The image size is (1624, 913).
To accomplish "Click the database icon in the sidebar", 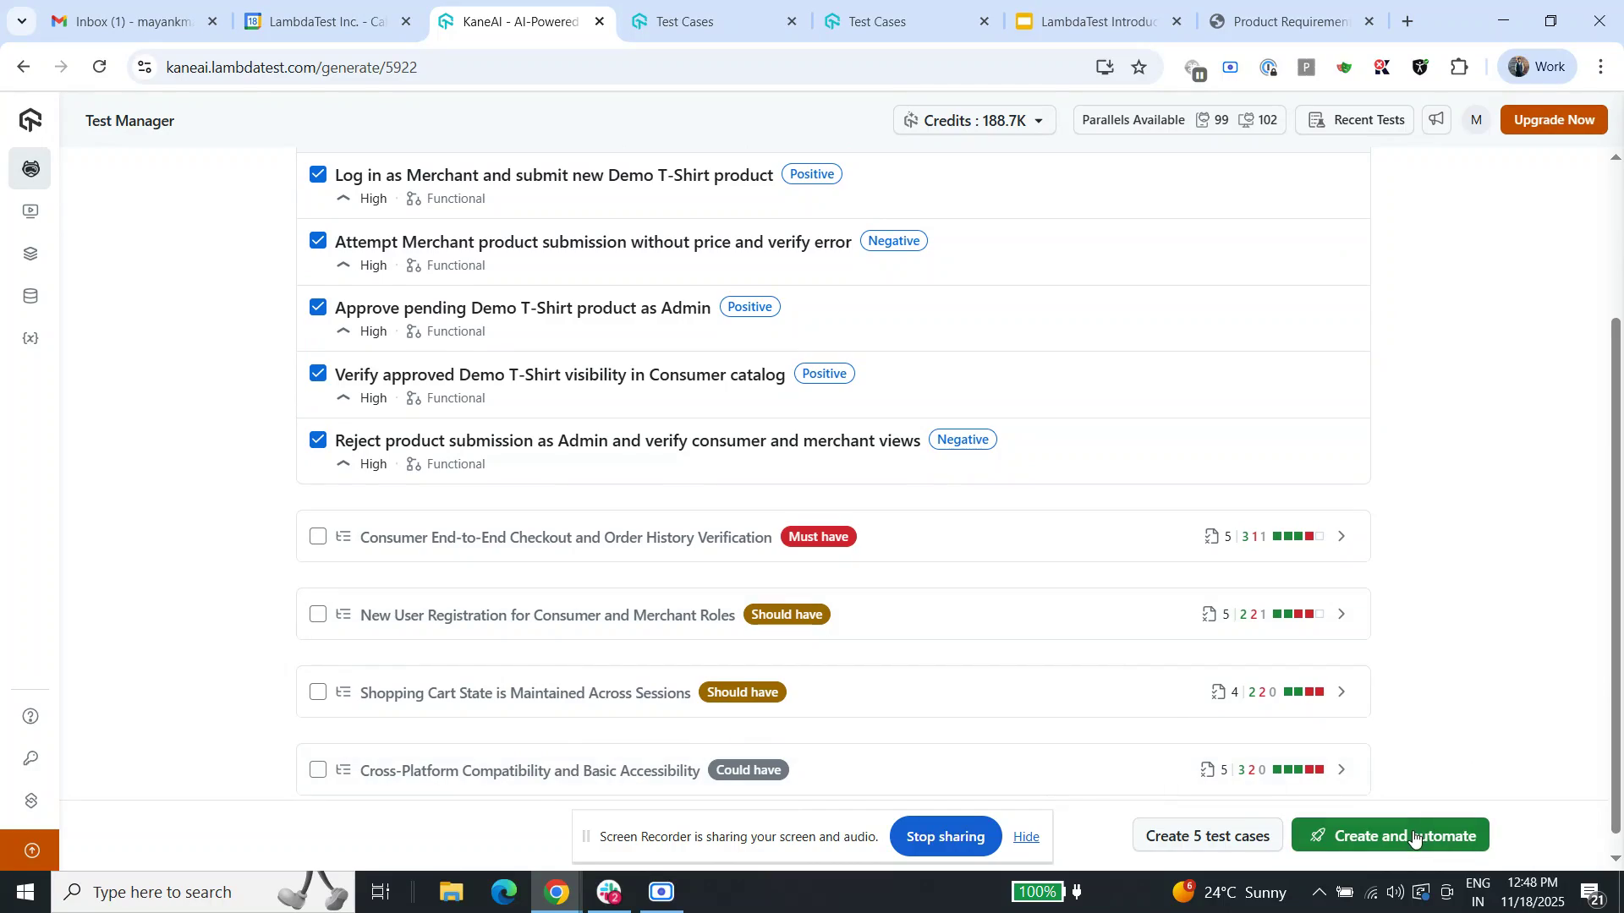I will 30,295.
